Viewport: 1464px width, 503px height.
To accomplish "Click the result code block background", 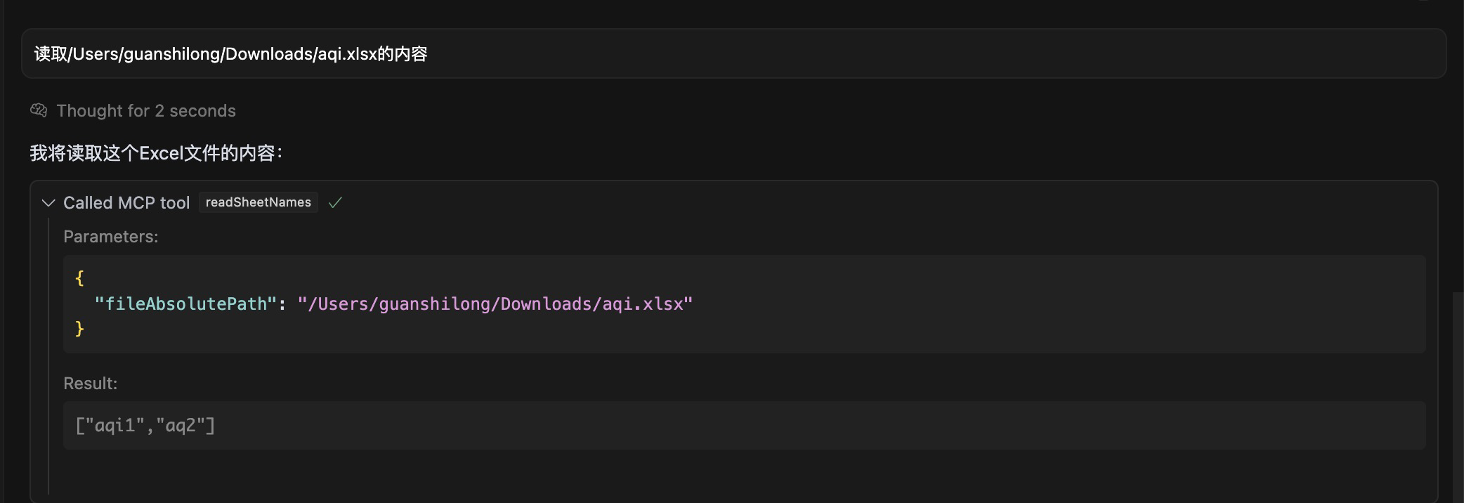I will [744, 426].
